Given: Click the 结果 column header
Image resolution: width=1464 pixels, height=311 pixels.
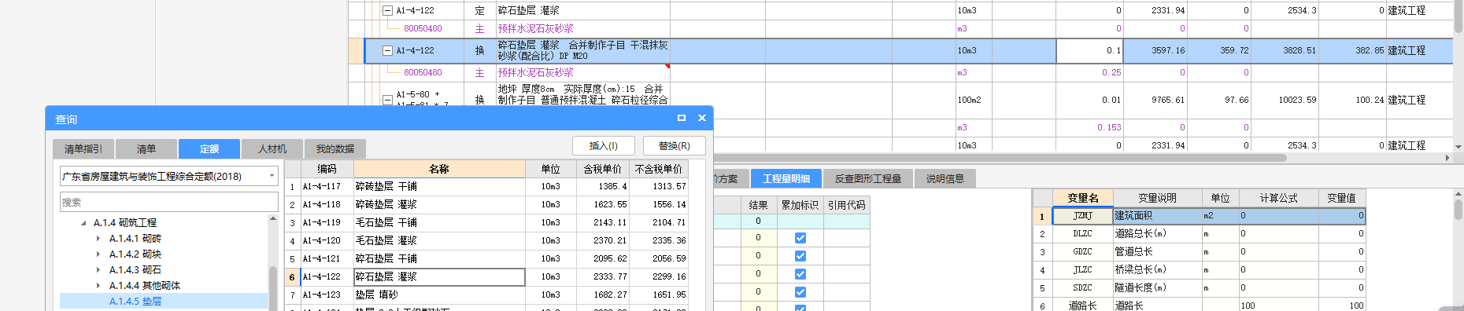Looking at the screenshot, I should pos(758,205).
